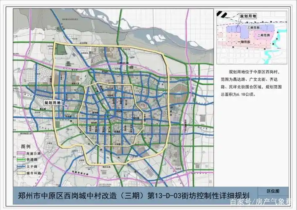297x210 pixels.
Task: Click the pink 高速公路 legend swatch
Action: pos(21,153)
